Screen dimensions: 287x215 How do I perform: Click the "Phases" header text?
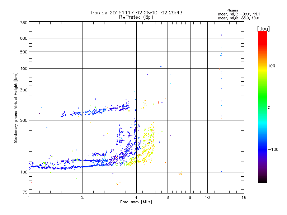[232, 10]
